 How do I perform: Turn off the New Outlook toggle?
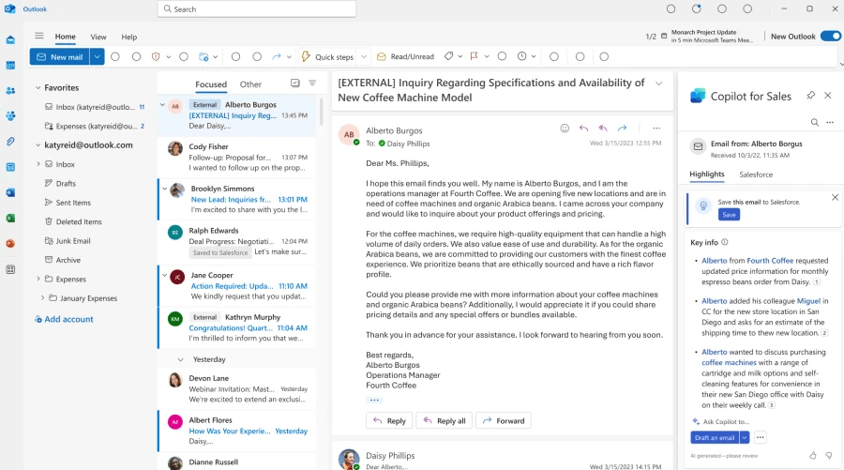point(830,37)
